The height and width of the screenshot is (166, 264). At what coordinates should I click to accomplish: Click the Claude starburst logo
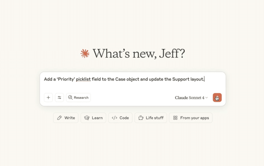(85, 53)
